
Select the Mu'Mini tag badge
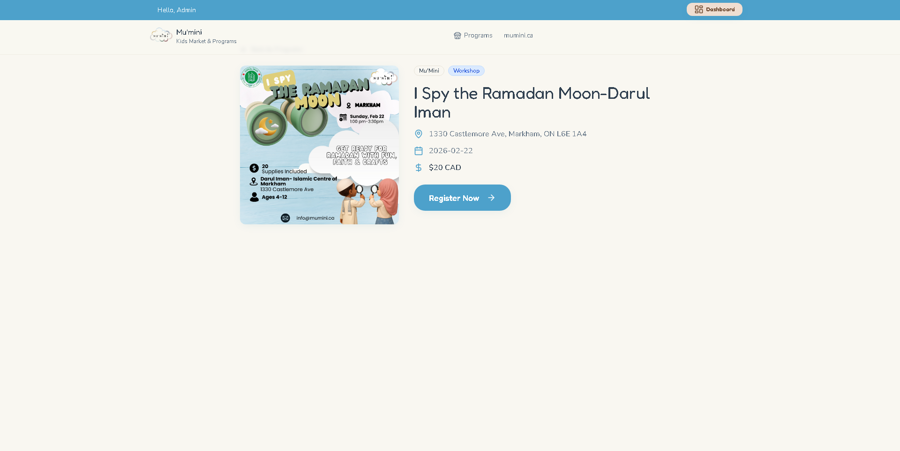[x=429, y=71]
